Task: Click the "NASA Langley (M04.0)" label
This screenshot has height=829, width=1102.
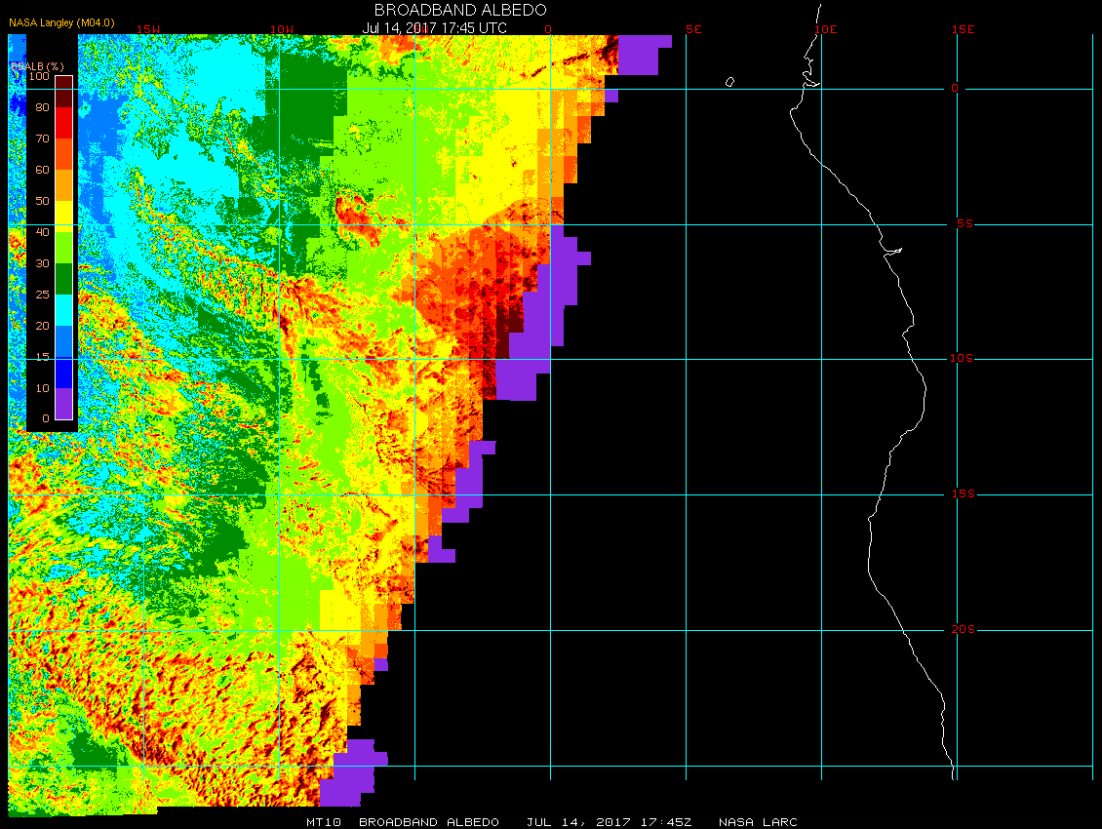Action: 61,22
